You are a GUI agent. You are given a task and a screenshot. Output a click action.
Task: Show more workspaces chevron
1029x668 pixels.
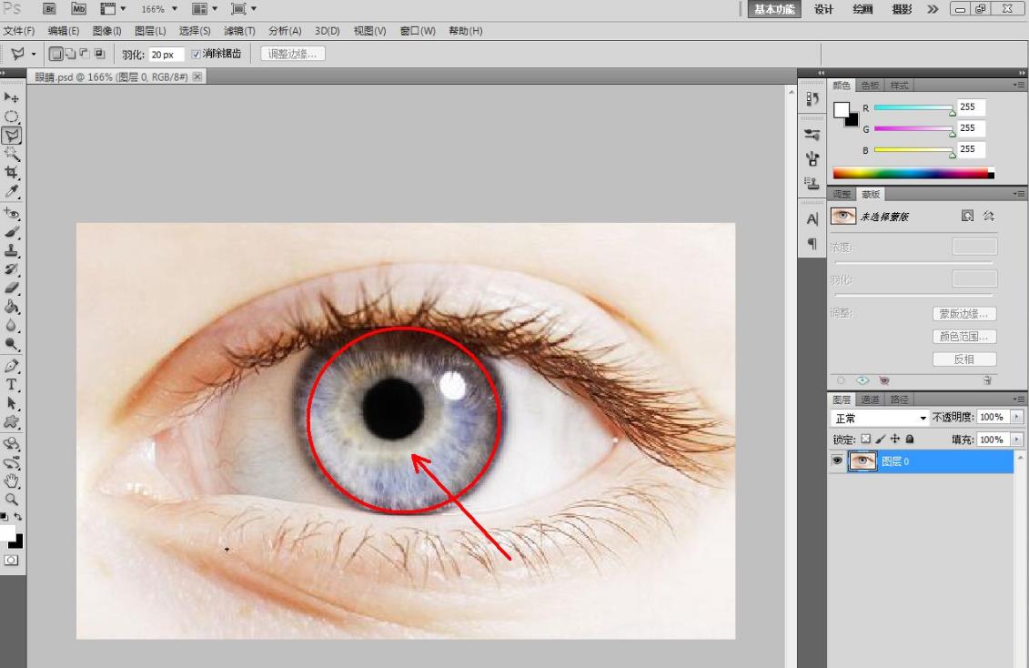(x=933, y=9)
